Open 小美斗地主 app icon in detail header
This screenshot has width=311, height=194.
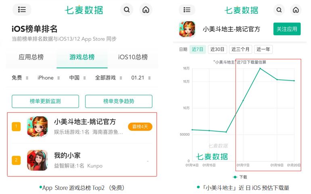pos(187,29)
